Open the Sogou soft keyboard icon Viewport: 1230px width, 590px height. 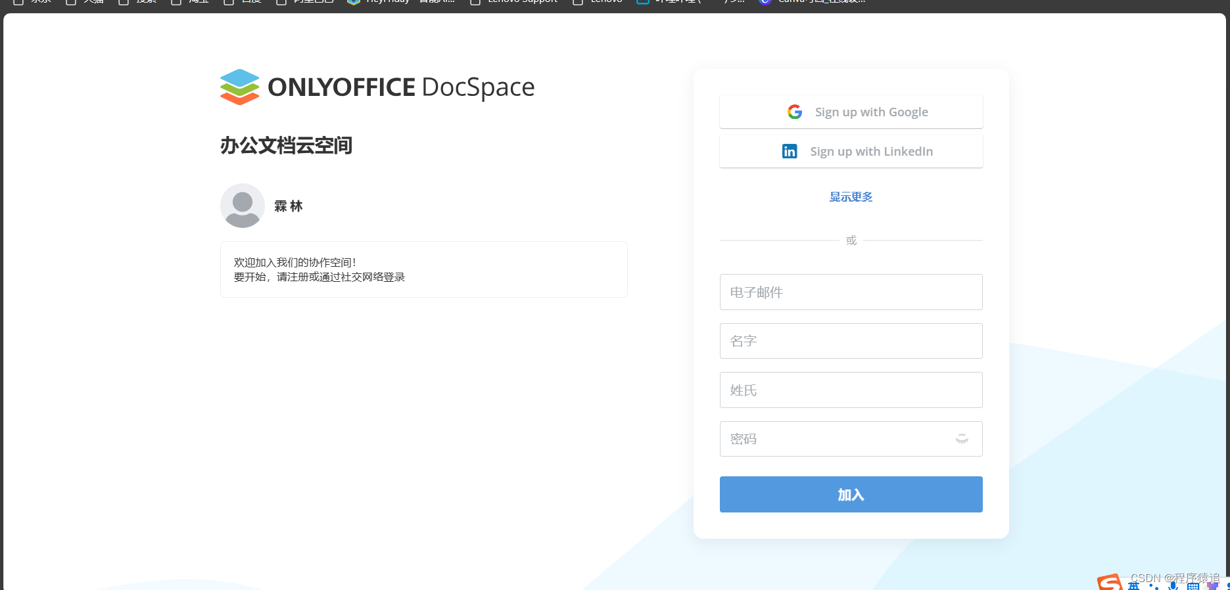coord(1193,586)
